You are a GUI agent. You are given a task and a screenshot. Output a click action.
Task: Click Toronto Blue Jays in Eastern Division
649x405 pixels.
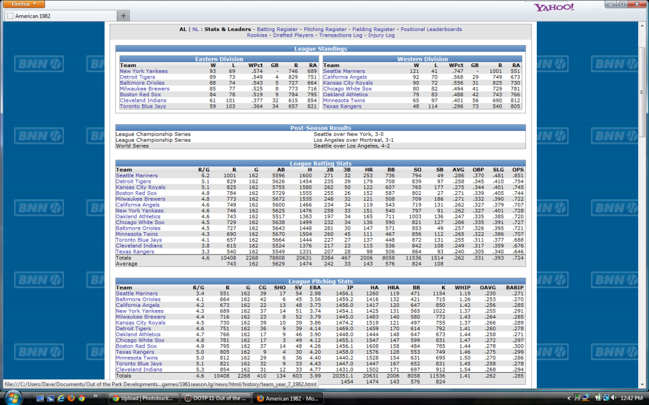point(143,106)
